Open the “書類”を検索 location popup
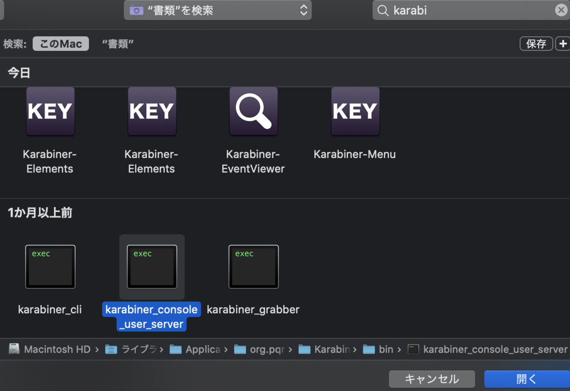This screenshot has height=391, width=570. coord(218,10)
